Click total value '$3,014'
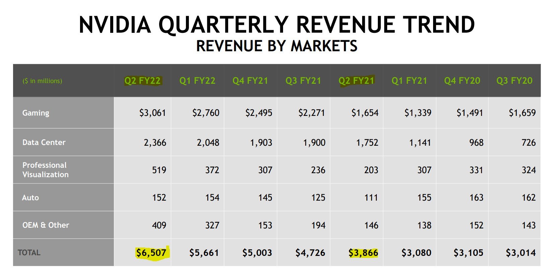This screenshot has width=549, height=277. pyautogui.click(x=521, y=253)
